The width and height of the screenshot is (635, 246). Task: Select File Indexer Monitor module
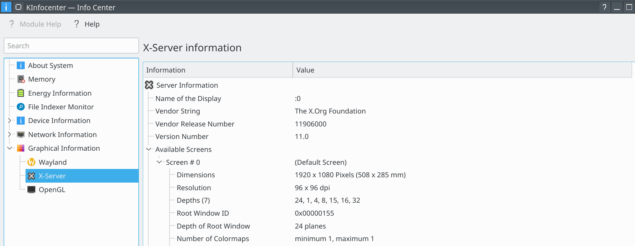(61, 107)
